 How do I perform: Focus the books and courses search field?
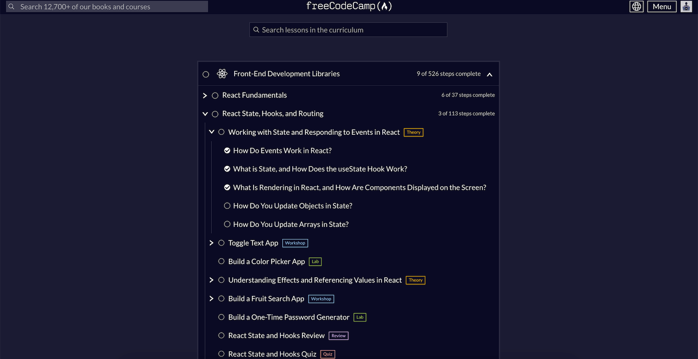(x=107, y=7)
